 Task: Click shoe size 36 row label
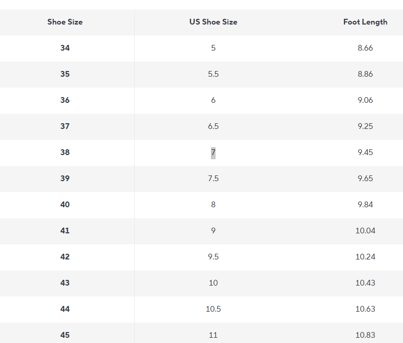point(65,100)
